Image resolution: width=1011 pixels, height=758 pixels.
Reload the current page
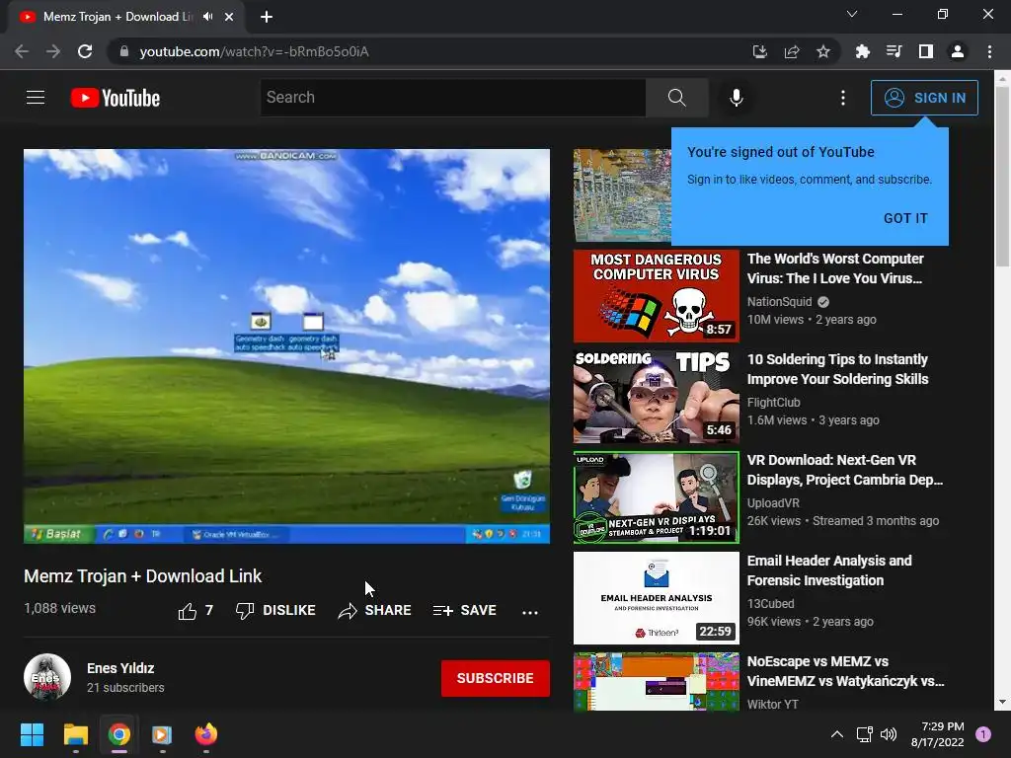pyautogui.click(x=85, y=51)
